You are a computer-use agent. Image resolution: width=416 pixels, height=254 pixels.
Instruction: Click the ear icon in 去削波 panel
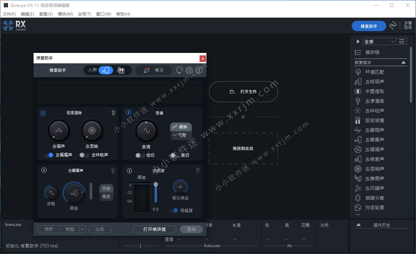point(197,170)
